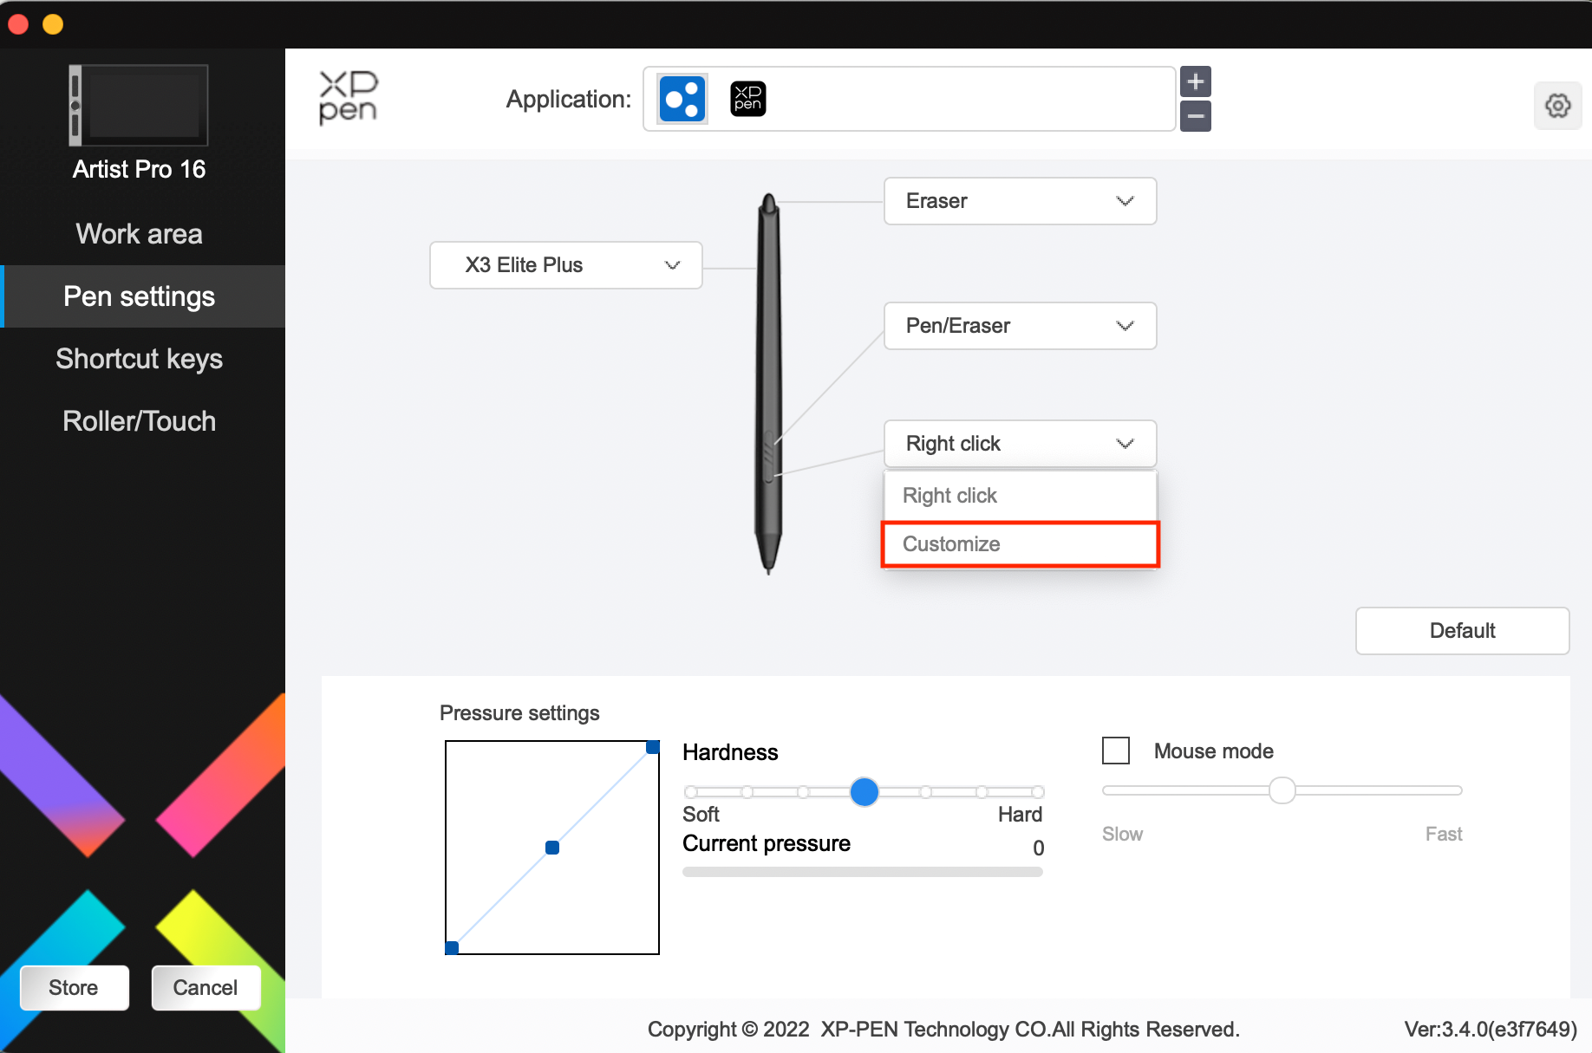Minimize the window with yellow button
This screenshot has height=1053, width=1592.
(53, 23)
